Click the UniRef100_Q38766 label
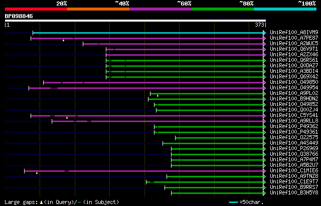321x206 pixels. tap(294, 154)
